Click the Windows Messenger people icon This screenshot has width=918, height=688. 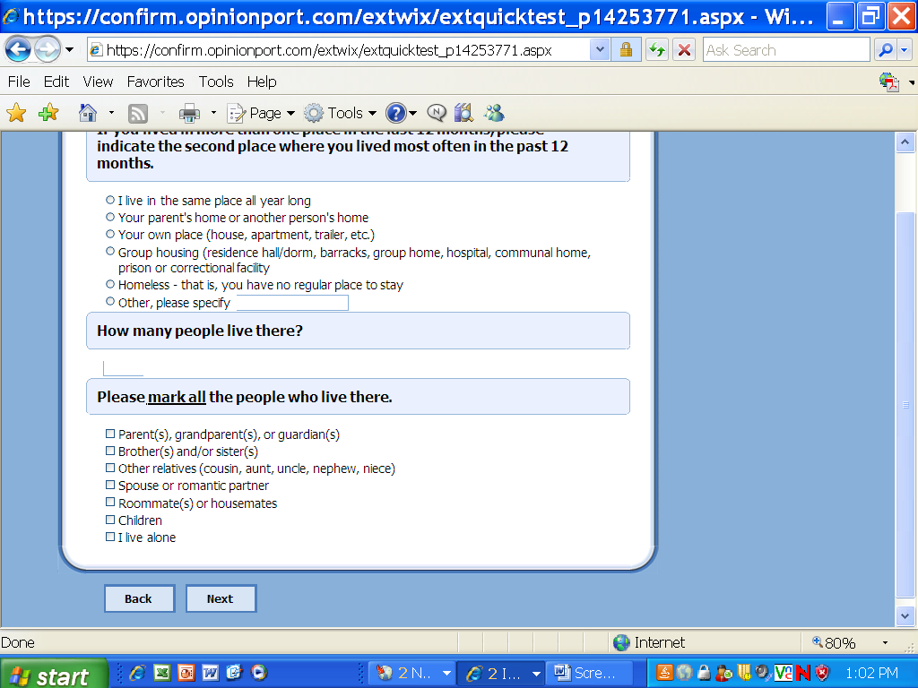494,113
